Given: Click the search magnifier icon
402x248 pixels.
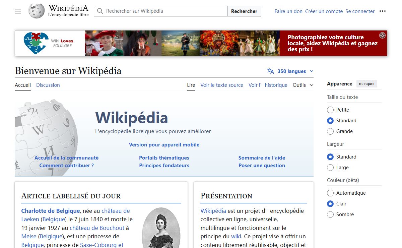Looking at the screenshot, I should (100, 11).
